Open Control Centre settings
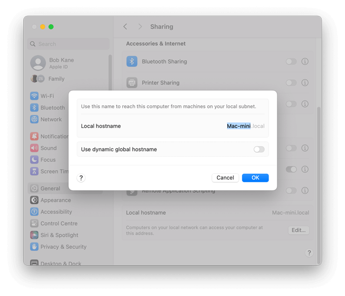Image resolution: width=345 pixels, height=296 pixels. (x=54, y=223)
